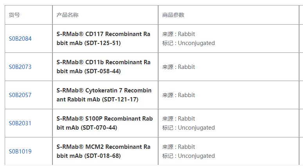Click 标记: Unconjugated in the MCM2 row
Image resolution: width=303 pixels, height=168 pixels.
point(189,156)
